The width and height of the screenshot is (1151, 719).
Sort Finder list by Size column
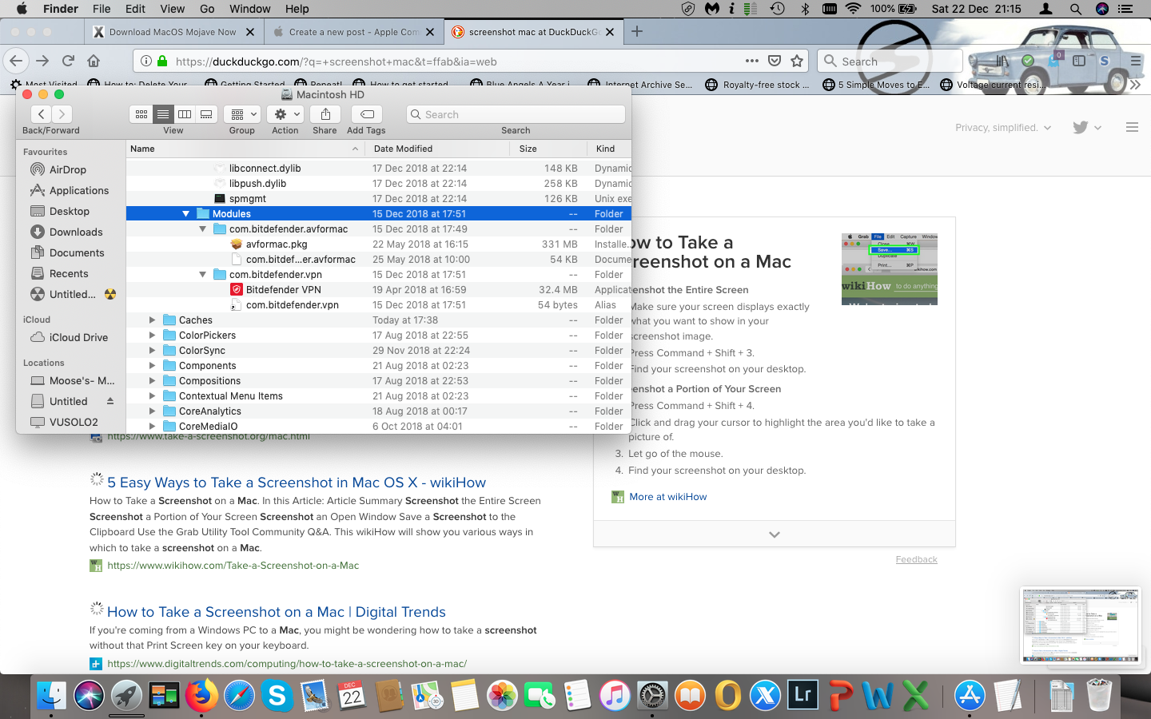coord(548,149)
